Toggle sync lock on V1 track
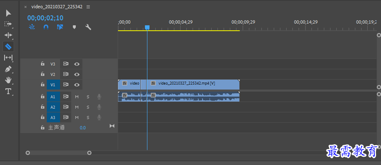This screenshot has width=381, height=165. click(66, 85)
